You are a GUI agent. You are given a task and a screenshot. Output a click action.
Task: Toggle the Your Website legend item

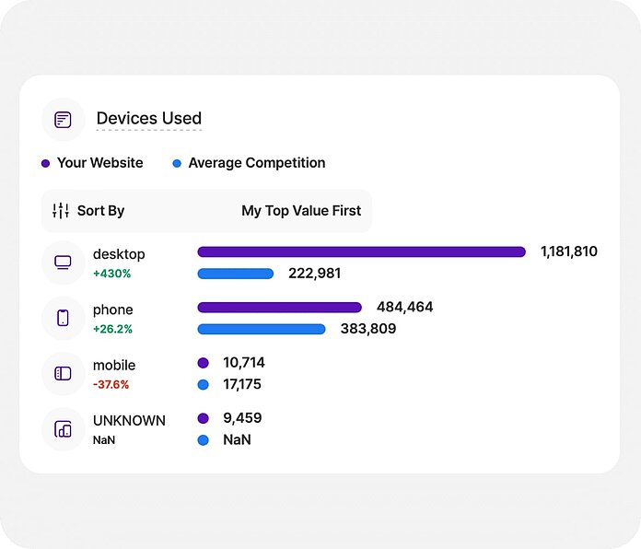pos(92,163)
